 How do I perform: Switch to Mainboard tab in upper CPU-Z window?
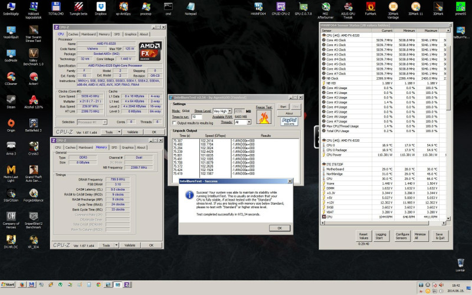[x=88, y=34]
